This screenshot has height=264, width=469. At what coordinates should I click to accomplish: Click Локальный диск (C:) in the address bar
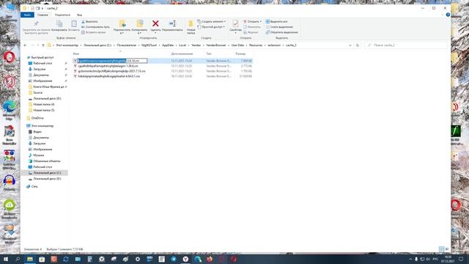click(97, 45)
